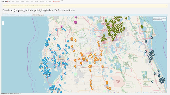Click the Logout link in the navbar

56,2
